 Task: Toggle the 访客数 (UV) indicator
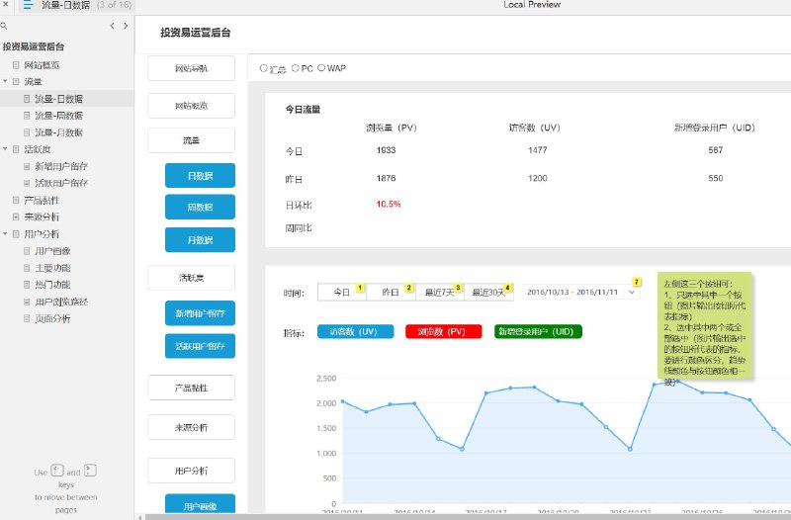[356, 331]
